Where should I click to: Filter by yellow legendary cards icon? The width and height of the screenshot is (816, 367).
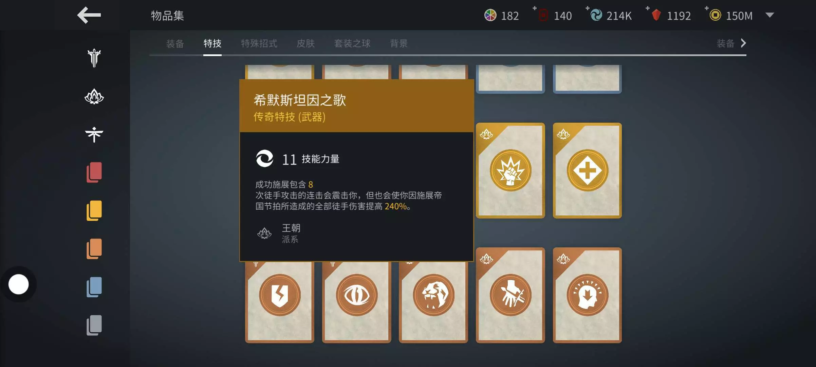pos(94,211)
